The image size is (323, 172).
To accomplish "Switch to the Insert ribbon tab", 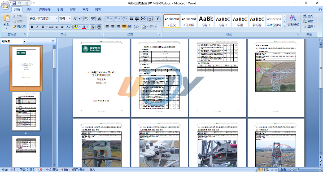I will (x=30, y=9).
